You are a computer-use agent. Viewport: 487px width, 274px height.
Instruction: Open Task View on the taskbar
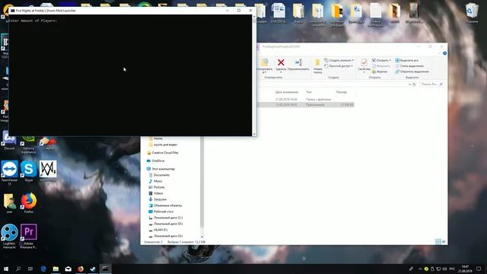click(x=30, y=269)
